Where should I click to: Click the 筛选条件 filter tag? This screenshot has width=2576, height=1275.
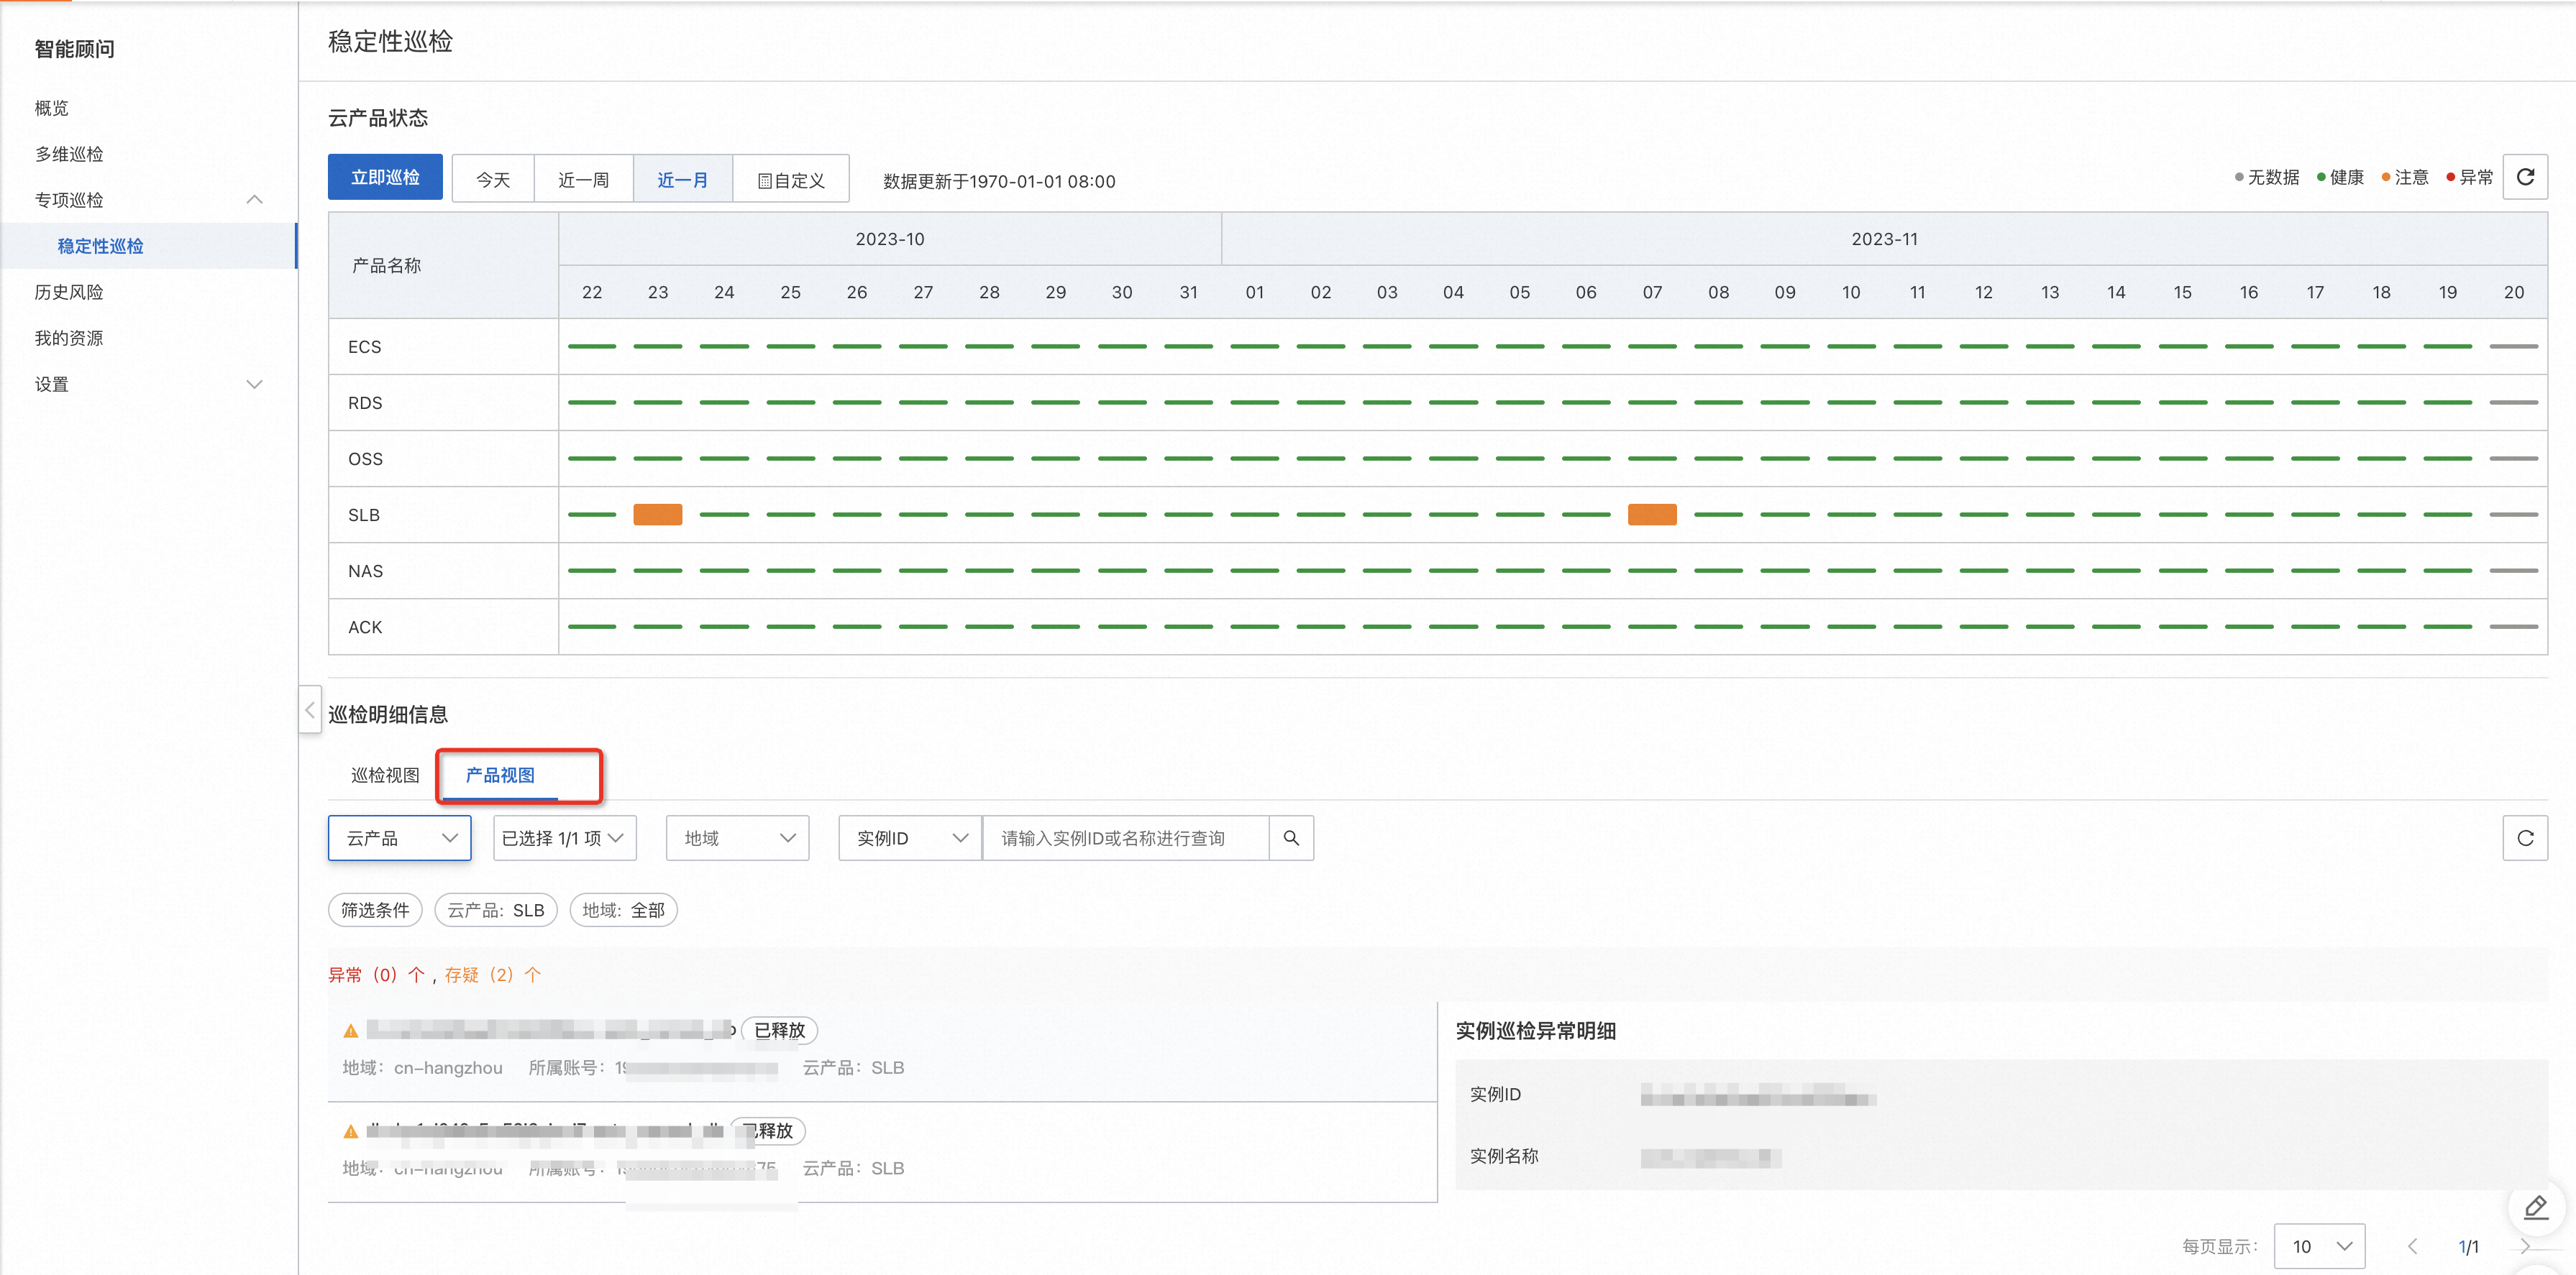point(375,909)
